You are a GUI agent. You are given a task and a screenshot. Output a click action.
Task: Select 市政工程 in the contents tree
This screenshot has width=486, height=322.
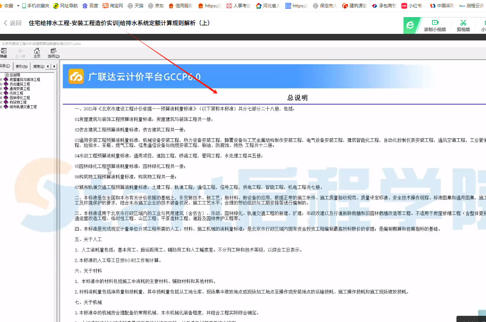coord(16,93)
